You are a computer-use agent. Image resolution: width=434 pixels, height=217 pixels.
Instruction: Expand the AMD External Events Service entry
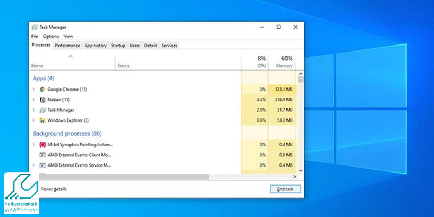point(34,165)
